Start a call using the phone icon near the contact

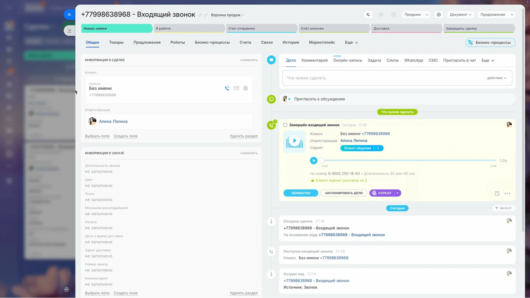pyautogui.click(x=227, y=88)
